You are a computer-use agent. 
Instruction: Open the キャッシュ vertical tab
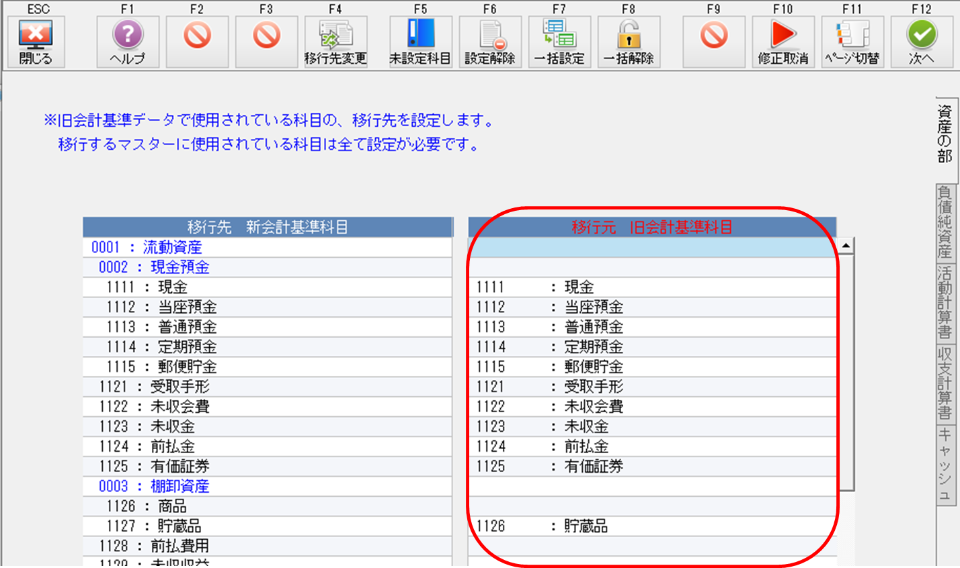pos(945,465)
